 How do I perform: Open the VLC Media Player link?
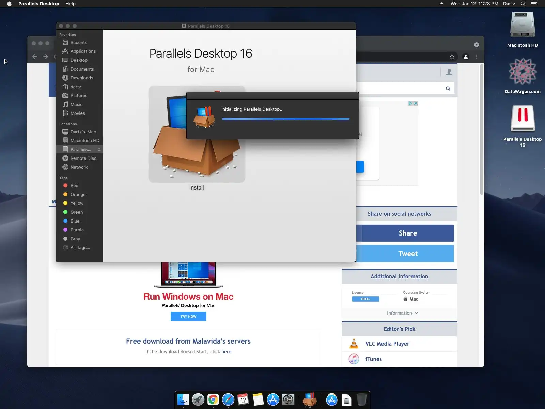387,344
